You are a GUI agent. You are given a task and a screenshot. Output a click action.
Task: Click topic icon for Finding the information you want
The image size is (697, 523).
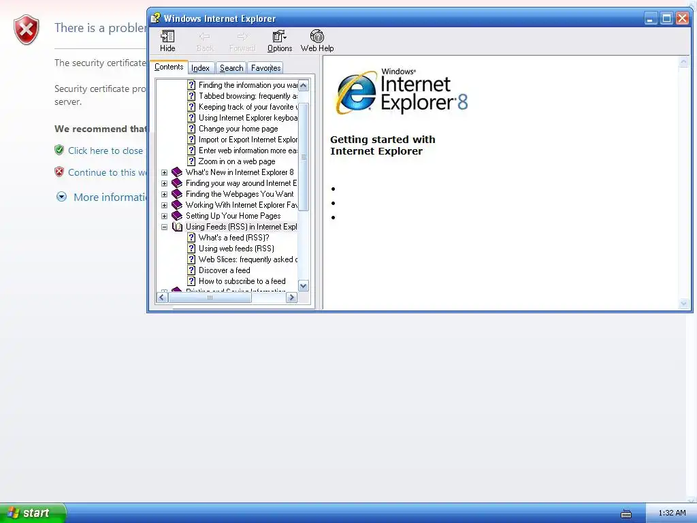(191, 85)
